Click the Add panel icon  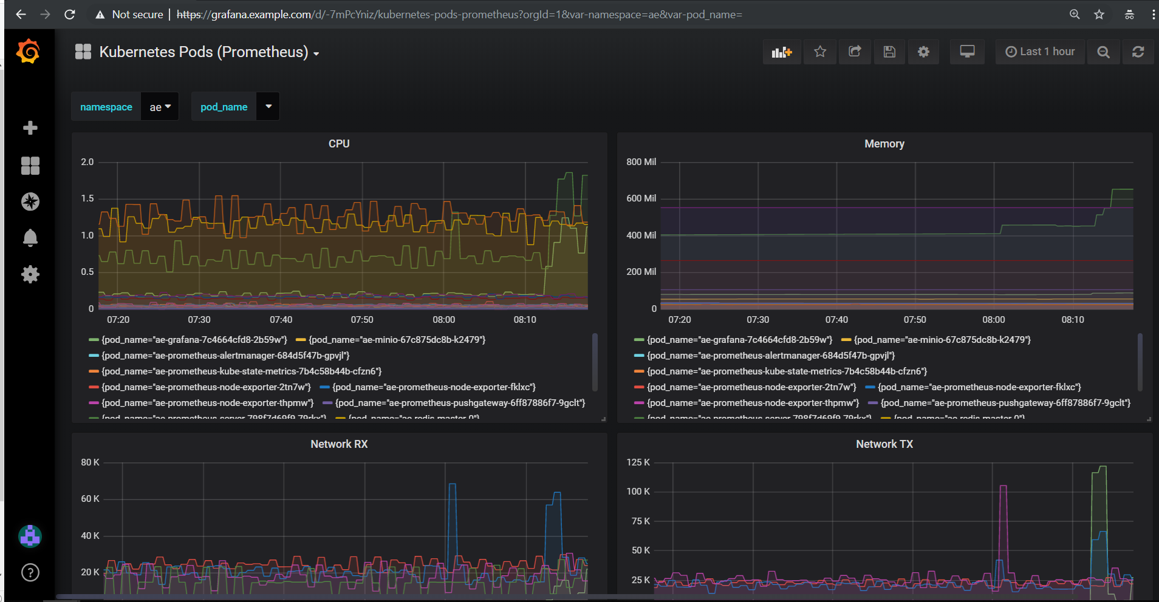click(781, 52)
